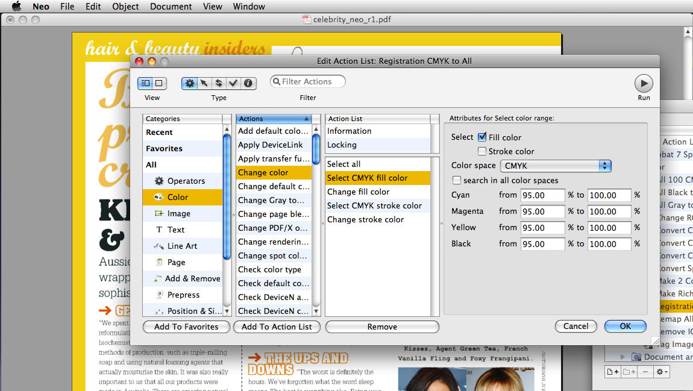
Task: Click the minus remove icon in panel
Action: [645, 372]
